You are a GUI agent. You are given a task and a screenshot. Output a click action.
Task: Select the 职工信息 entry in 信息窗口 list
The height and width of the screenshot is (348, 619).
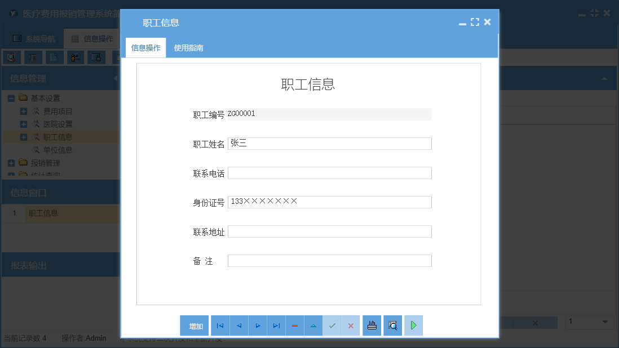pos(45,213)
